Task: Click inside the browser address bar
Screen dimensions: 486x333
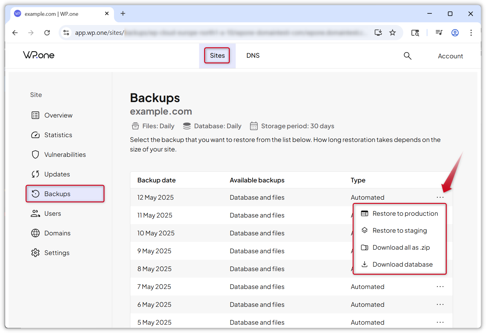Action: coord(208,33)
